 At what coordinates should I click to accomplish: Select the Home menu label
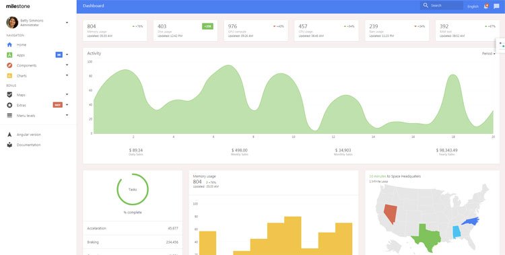22,45
